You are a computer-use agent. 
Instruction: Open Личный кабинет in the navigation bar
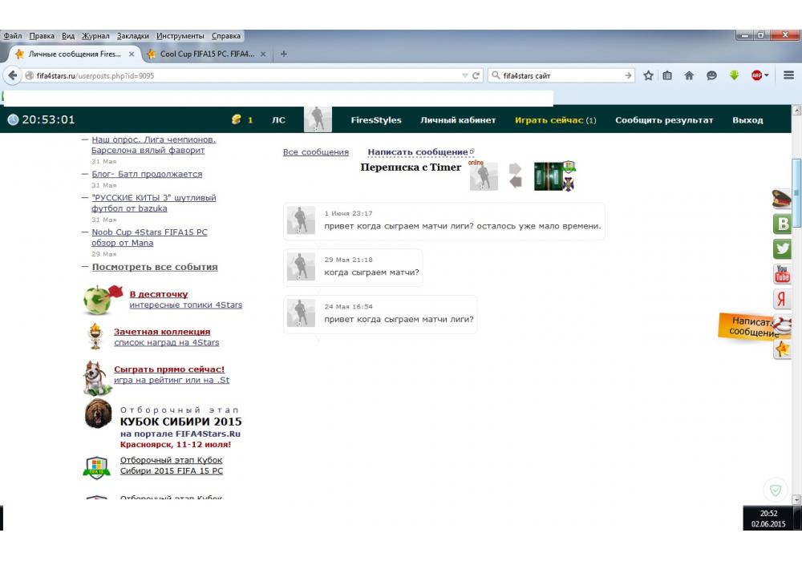(458, 120)
